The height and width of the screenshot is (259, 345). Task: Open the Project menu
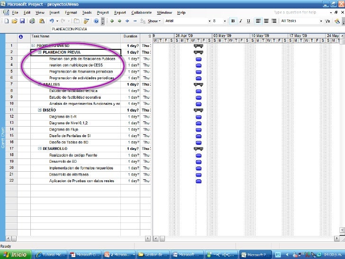[x=103, y=12]
